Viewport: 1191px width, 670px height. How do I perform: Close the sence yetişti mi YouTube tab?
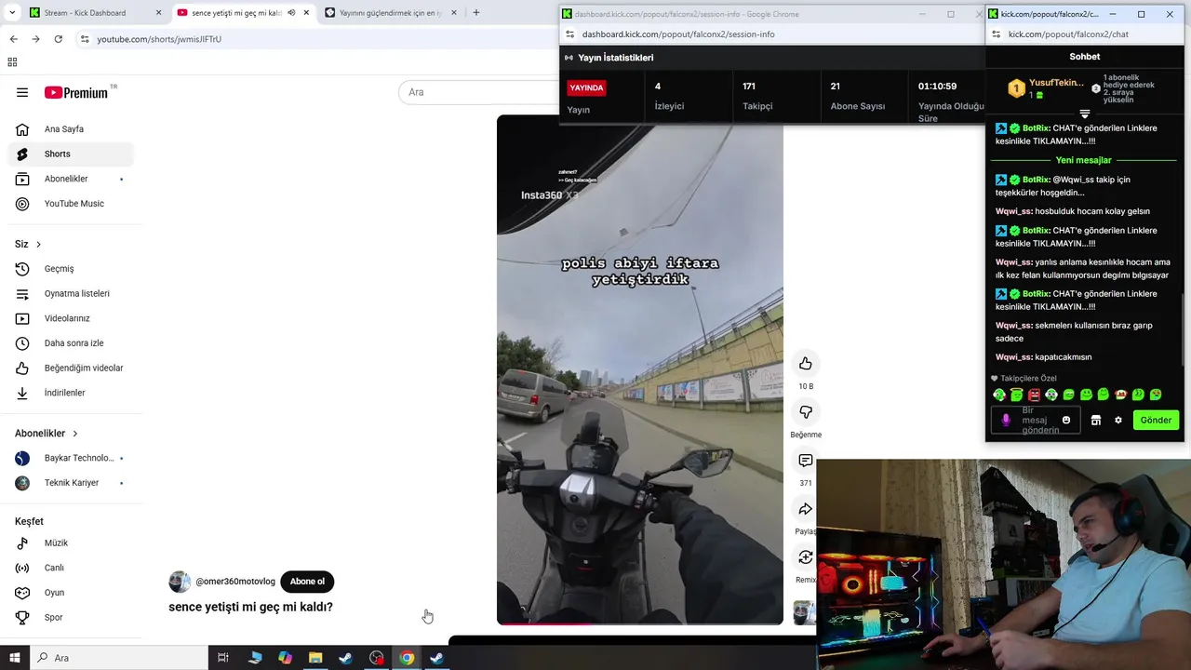click(x=306, y=13)
